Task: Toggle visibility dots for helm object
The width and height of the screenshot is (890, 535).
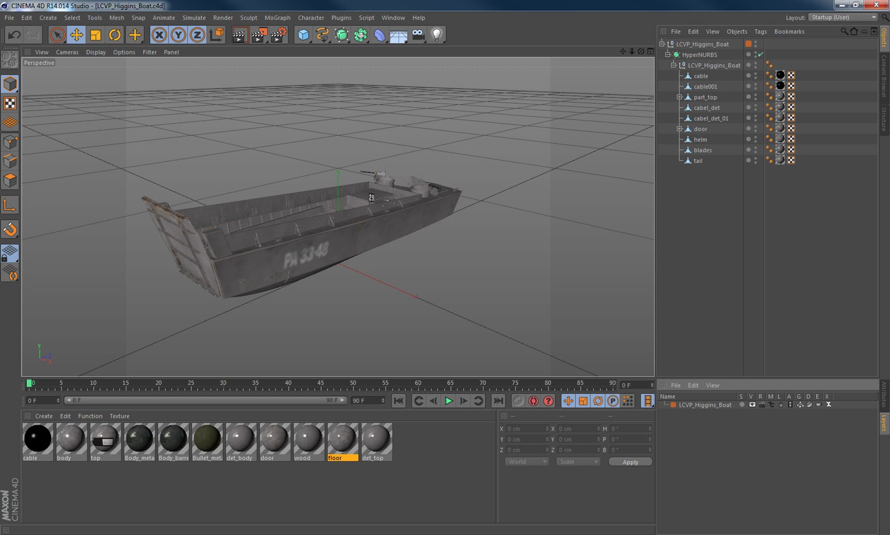Action: [x=756, y=139]
